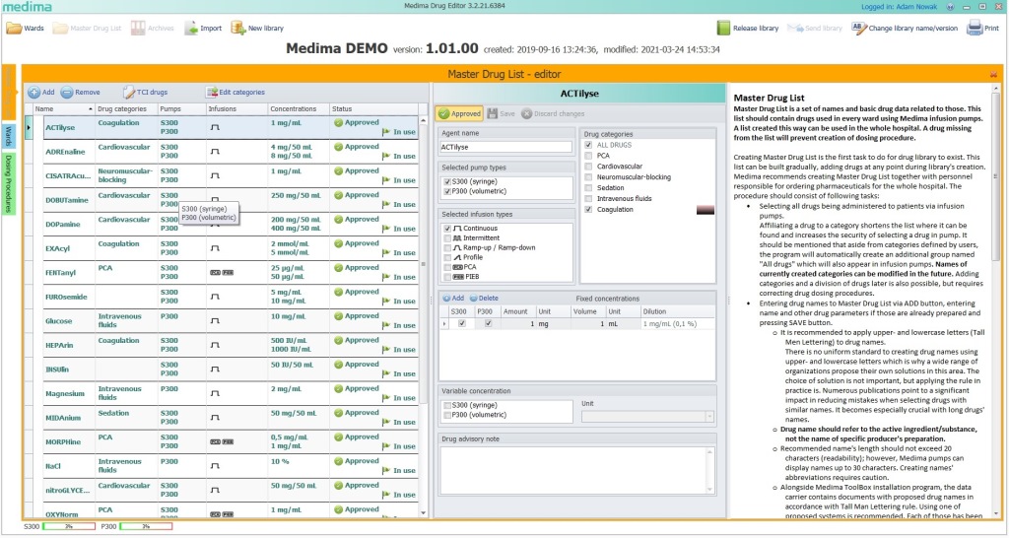Toggle Continuous infusion type checkbox
The image size is (1009, 538).
pos(447,229)
